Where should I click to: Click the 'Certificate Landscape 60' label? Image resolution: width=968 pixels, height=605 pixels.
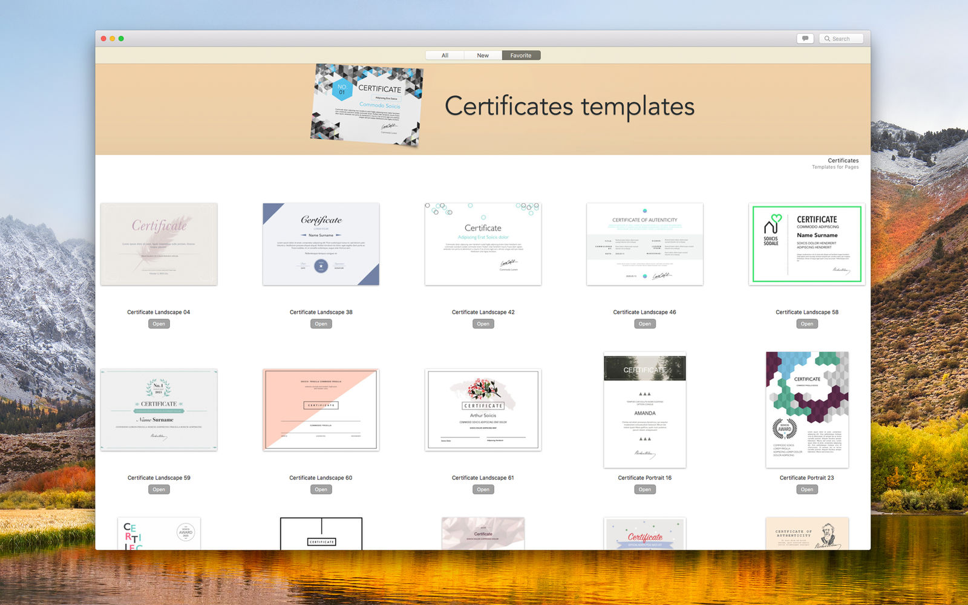pos(321,478)
